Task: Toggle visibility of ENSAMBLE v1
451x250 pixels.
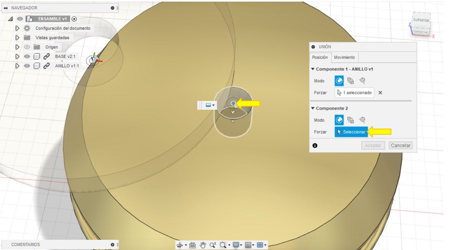Action: click(x=20, y=19)
